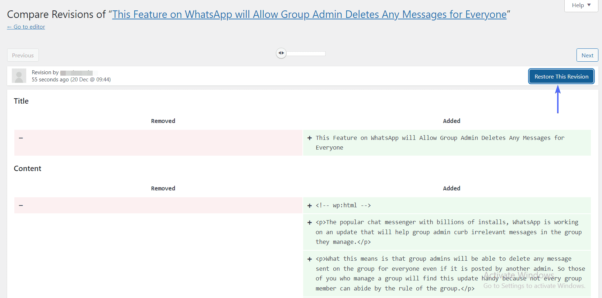Viewport: 602px width, 298px height.
Task: Click the paragraph starting 'What this means'
Action: 450,274
